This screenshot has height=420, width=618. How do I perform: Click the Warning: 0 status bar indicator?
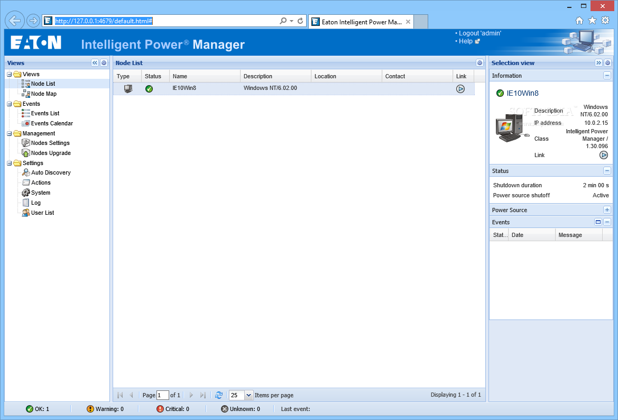(x=105, y=409)
